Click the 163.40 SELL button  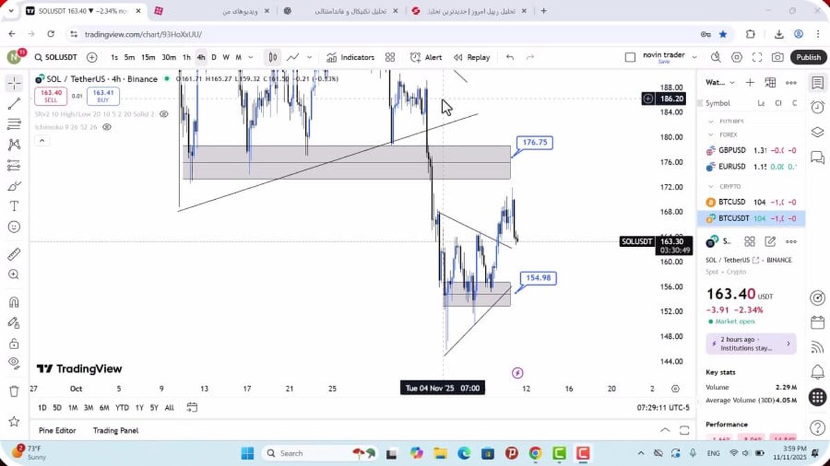[x=52, y=96]
